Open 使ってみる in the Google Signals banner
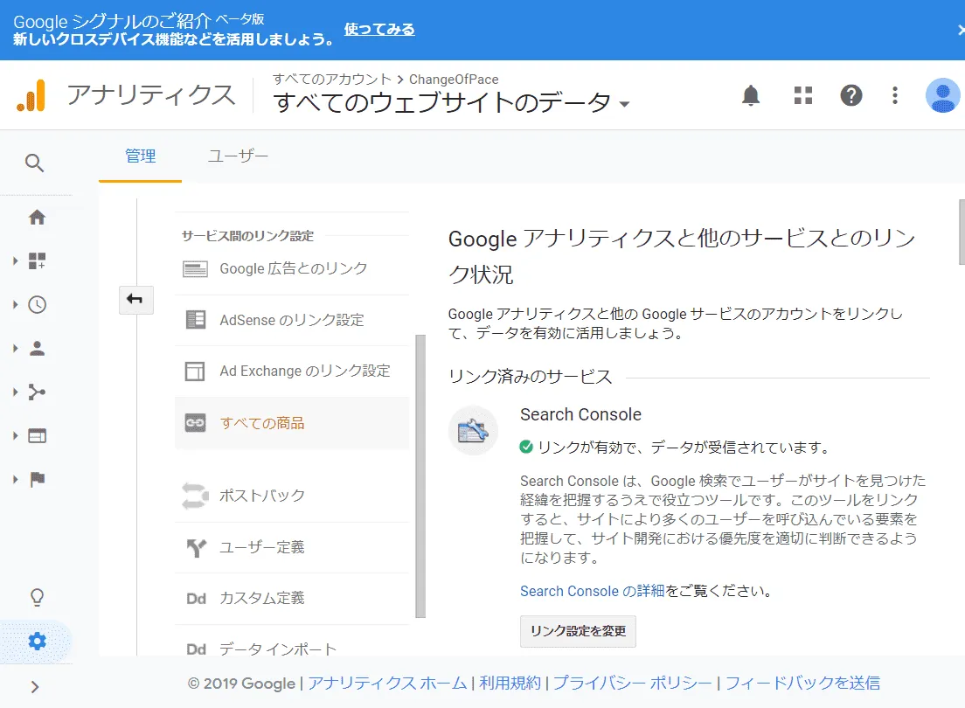The width and height of the screenshot is (965, 708). [378, 29]
